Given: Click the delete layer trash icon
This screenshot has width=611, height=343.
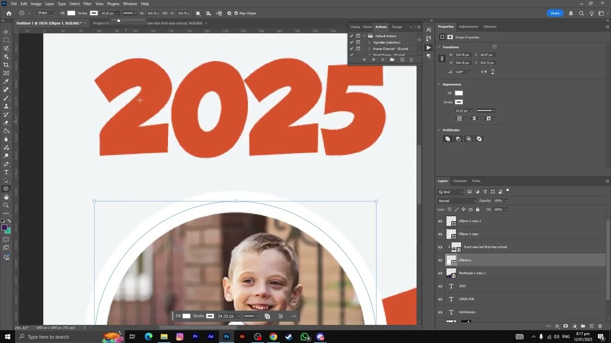Looking at the screenshot, I should point(600,326).
